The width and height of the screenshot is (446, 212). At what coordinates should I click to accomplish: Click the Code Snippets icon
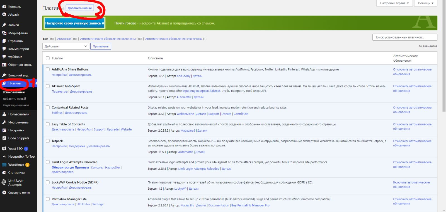point(4,138)
